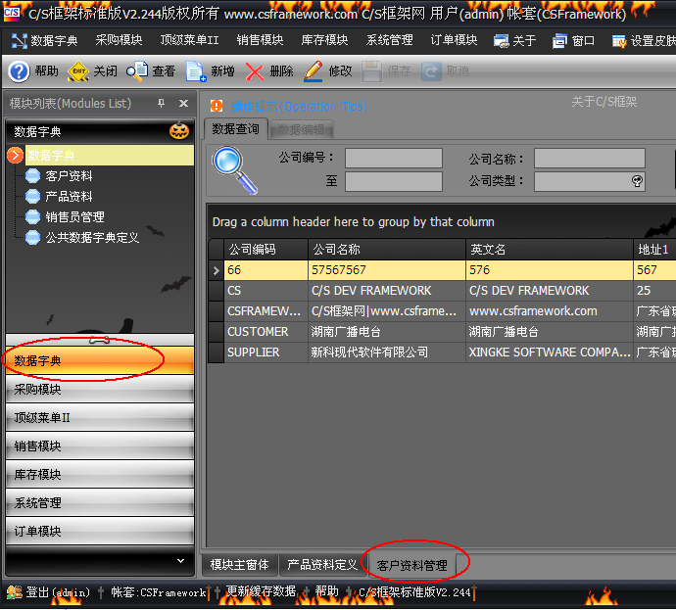This screenshot has height=610, width=676.
Task: Click the 查看 view toolbar button
Action: tap(152, 71)
